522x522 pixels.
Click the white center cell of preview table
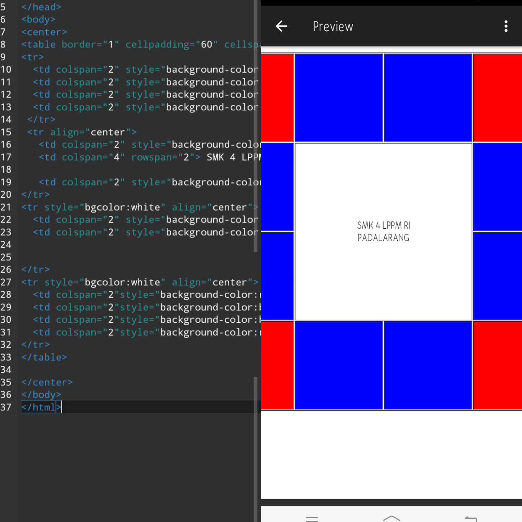coord(383,232)
